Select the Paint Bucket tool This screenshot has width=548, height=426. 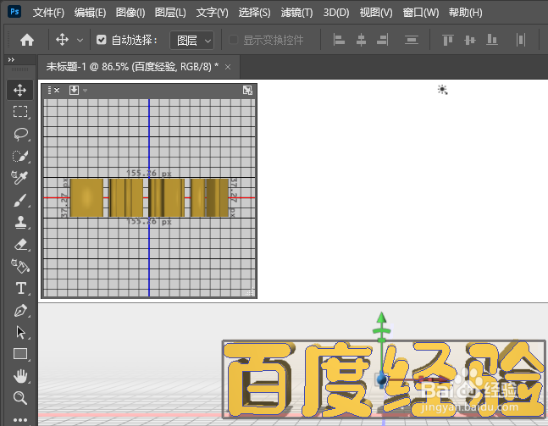coord(20,266)
